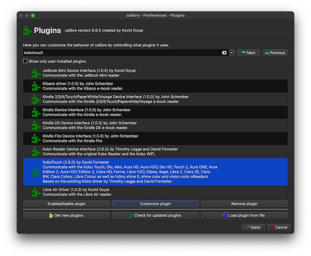The width and height of the screenshot is (311, 256).
Task: Click the Kobo Reader Device Interface puzzle icon
Action: point(36,152)
